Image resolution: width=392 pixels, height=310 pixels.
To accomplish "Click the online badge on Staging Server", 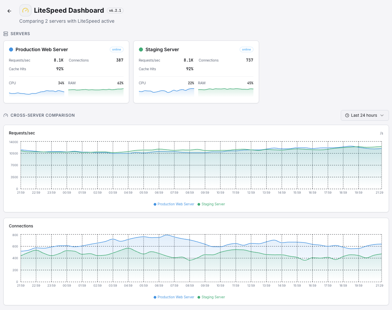I will tap(246, 49).
